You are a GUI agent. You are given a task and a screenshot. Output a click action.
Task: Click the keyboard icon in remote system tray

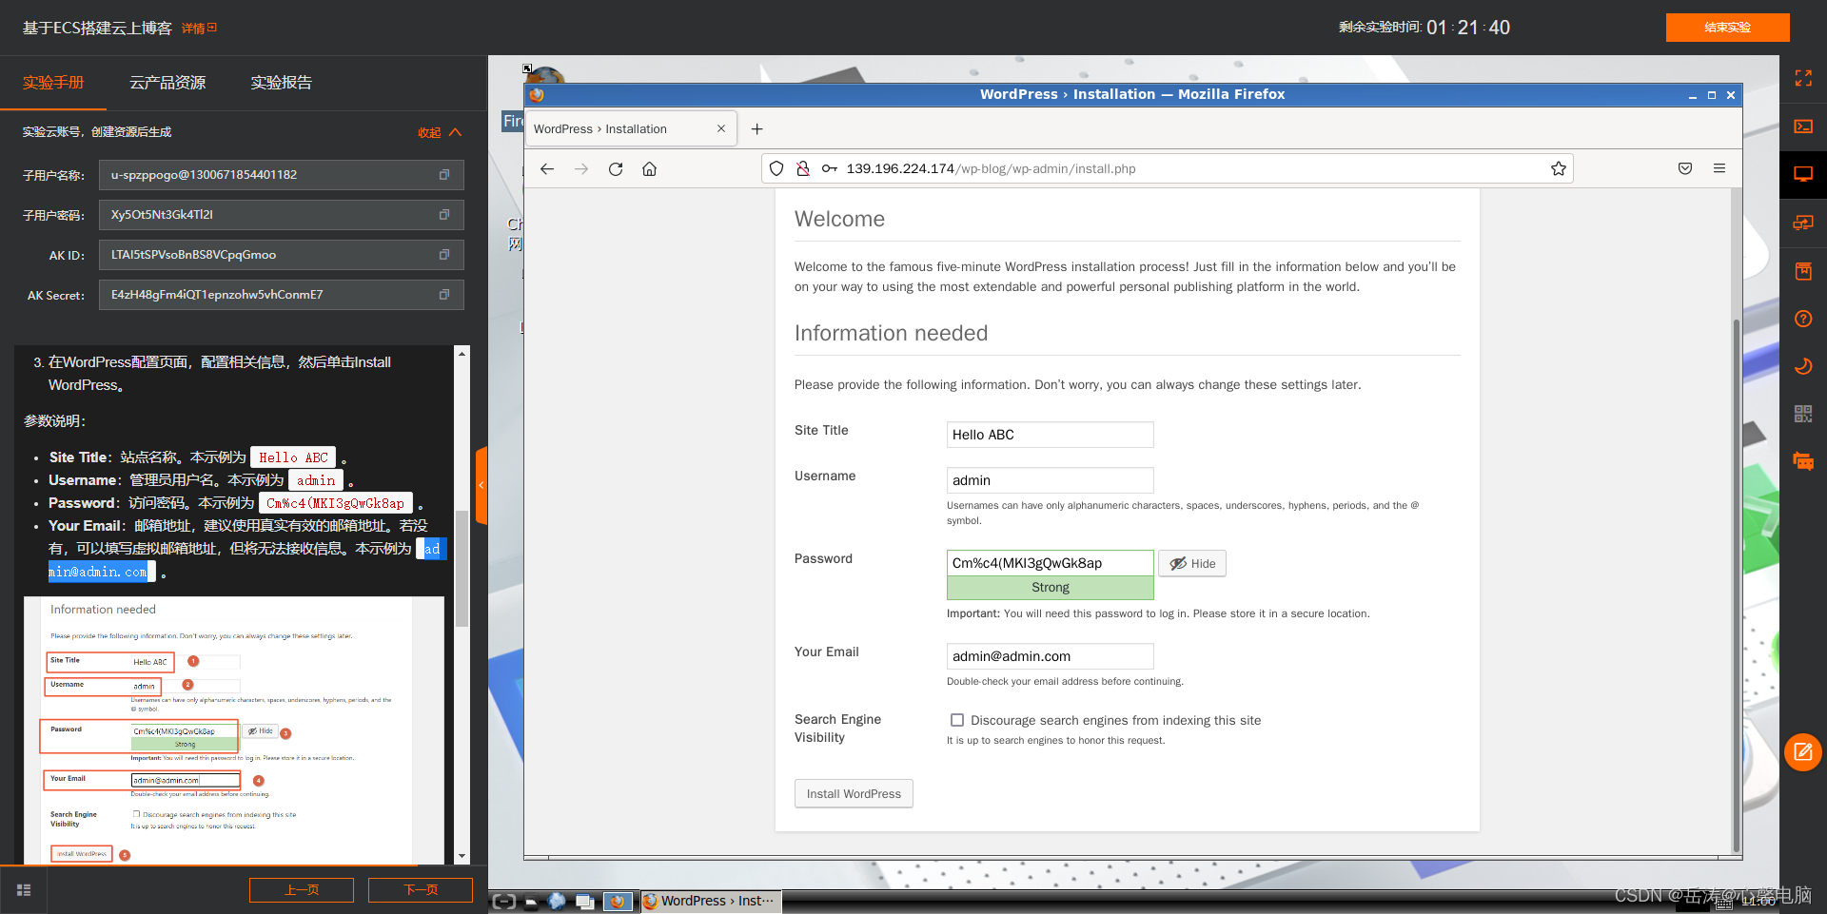[1723, 903]
